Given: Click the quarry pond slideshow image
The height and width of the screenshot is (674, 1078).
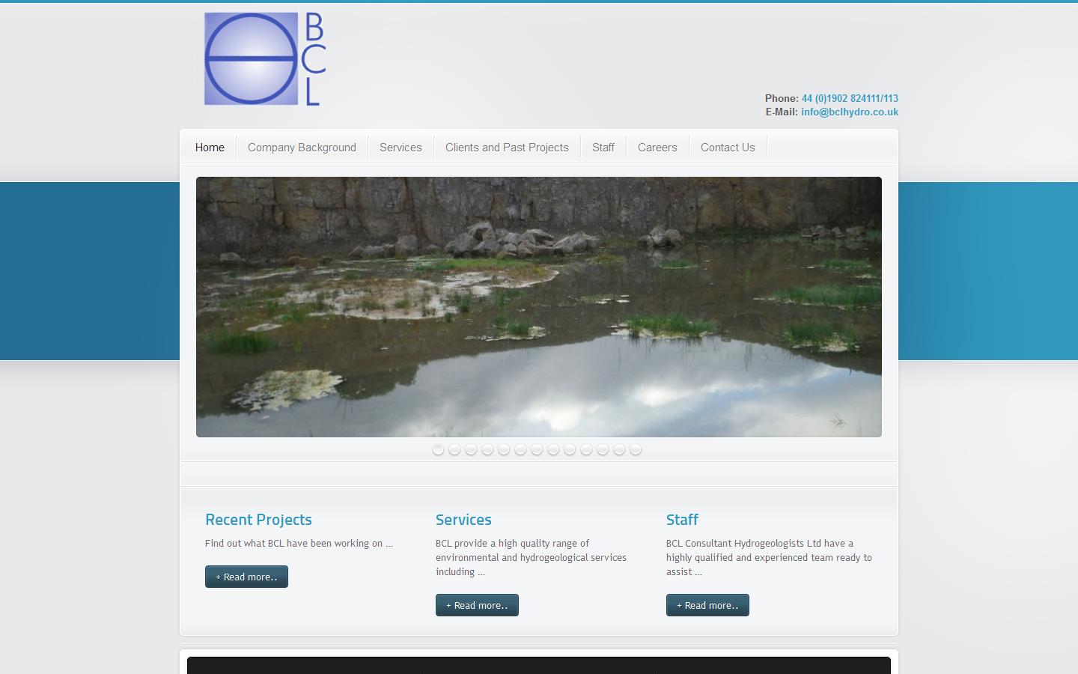Looking at the screenshot, I should pyautogui.click(x=538, y=307).
